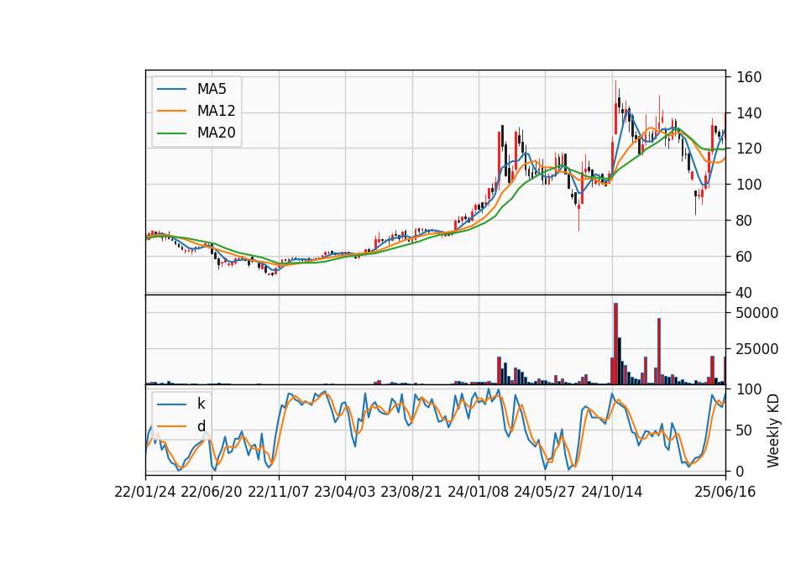Screen dimensions: 806x579
Task: Click the 23/08/21 date label
Action: [x=411, y=492]
